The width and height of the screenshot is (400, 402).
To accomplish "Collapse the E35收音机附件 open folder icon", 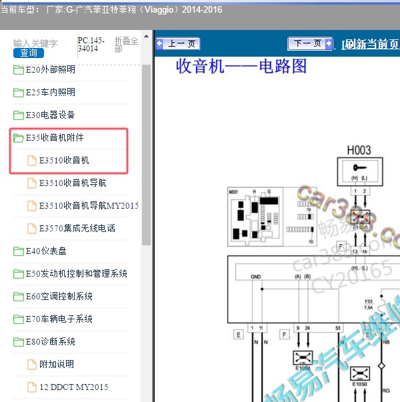I will click(19, 138).
